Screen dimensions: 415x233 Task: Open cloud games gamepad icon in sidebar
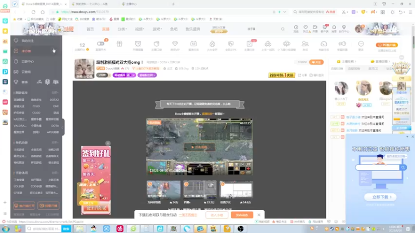tap(16, 71)
